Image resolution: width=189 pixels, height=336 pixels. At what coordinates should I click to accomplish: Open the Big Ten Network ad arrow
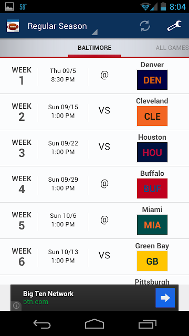pos(165,298)
